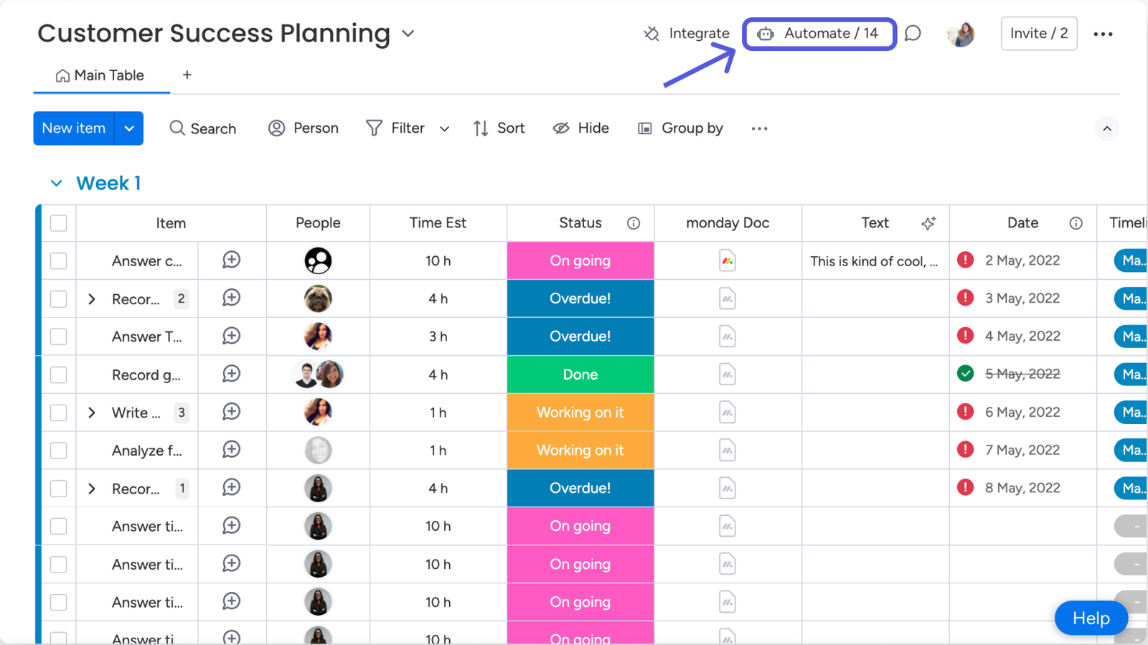Open the board options three-dot menu
This screenshot has height=645, width=1148.
(1103, 33)
